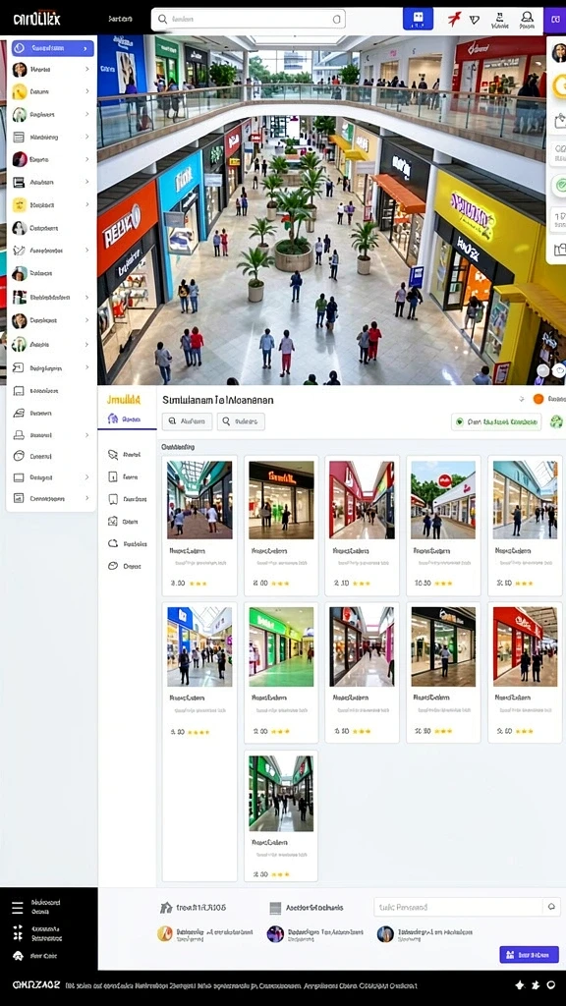Click the orange circle icon beside the panel title
The image size is (566, 1006).
click(538, 399)
